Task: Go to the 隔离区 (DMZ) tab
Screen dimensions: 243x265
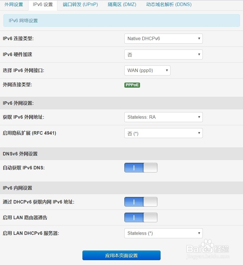Action: coord(122,5)
